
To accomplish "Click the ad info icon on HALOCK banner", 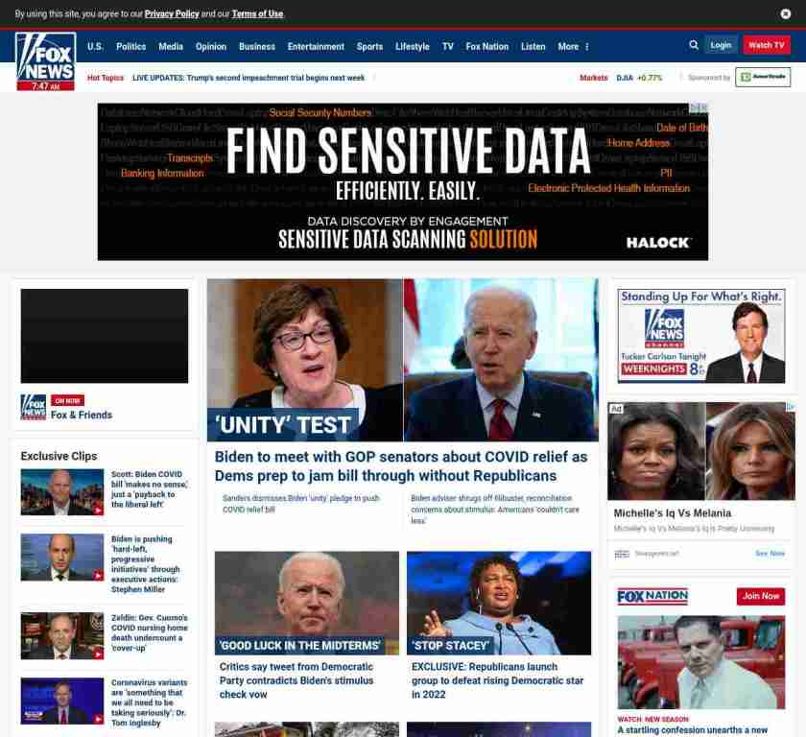I will pyautogui.click(x=699, y=107).
